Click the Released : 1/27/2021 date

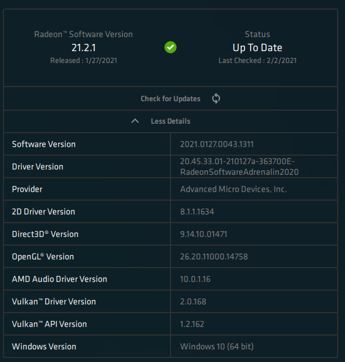(84, 61)
